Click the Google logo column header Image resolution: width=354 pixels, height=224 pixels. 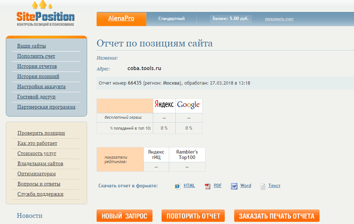(188, 105)
